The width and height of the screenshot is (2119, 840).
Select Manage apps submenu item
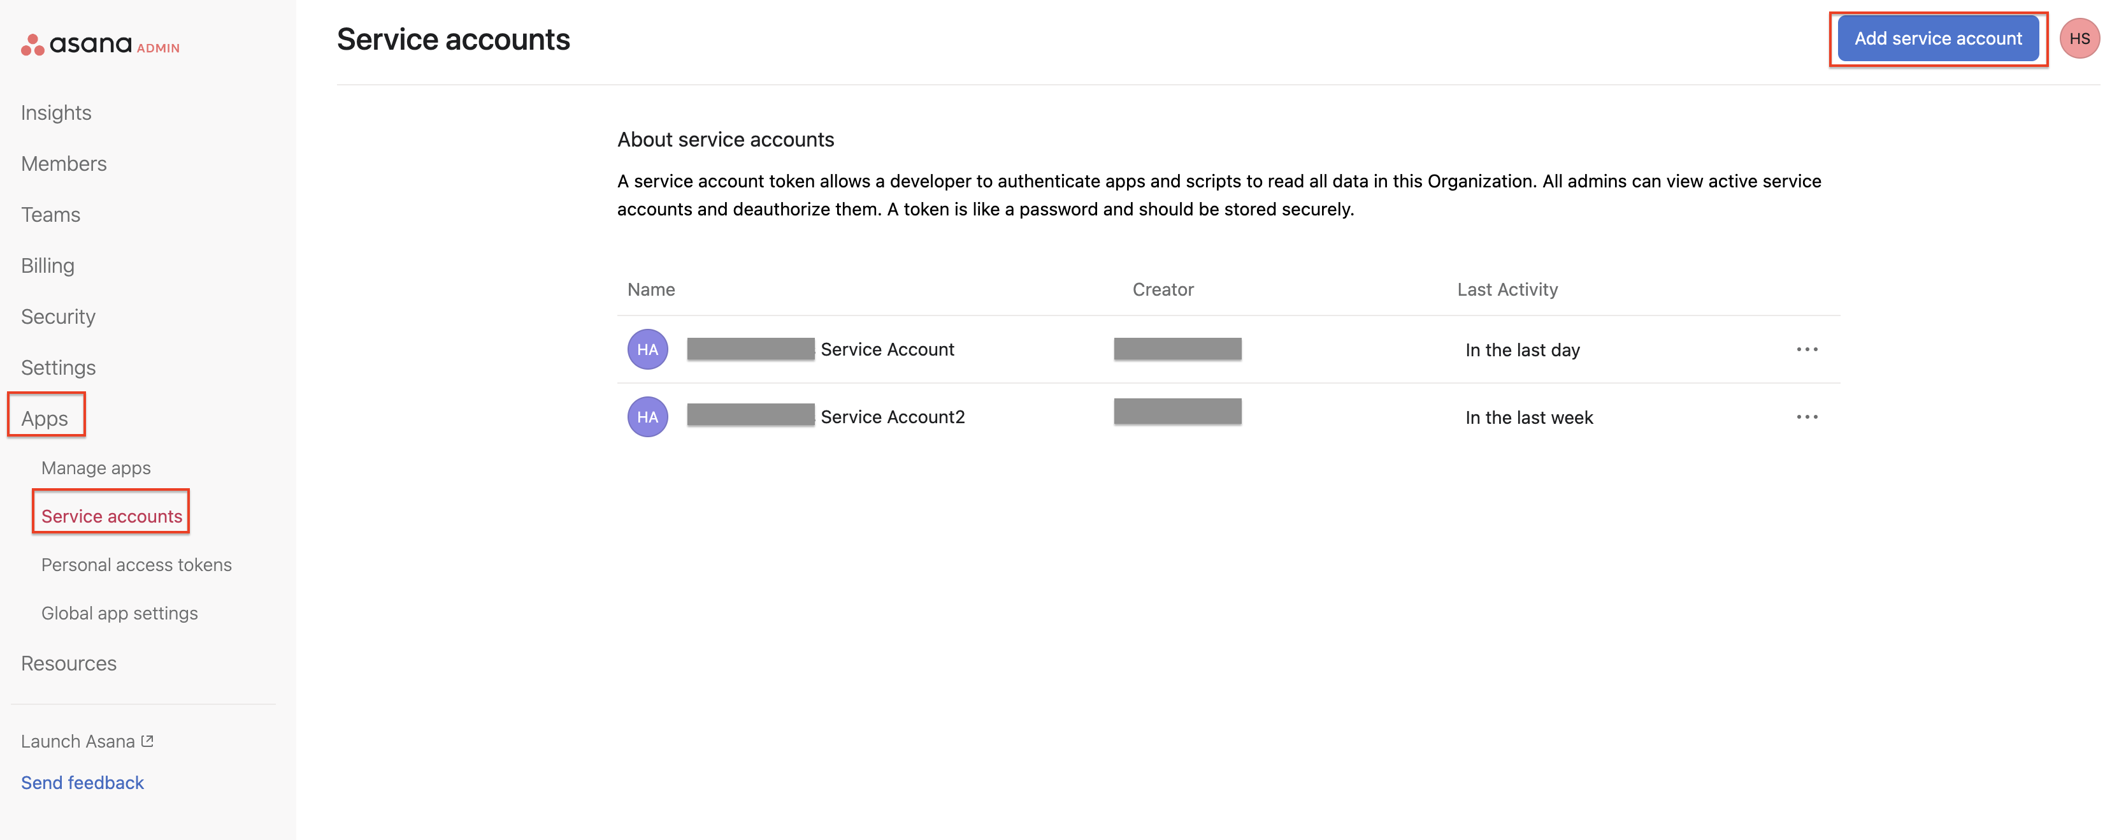(x=96, y=468)
